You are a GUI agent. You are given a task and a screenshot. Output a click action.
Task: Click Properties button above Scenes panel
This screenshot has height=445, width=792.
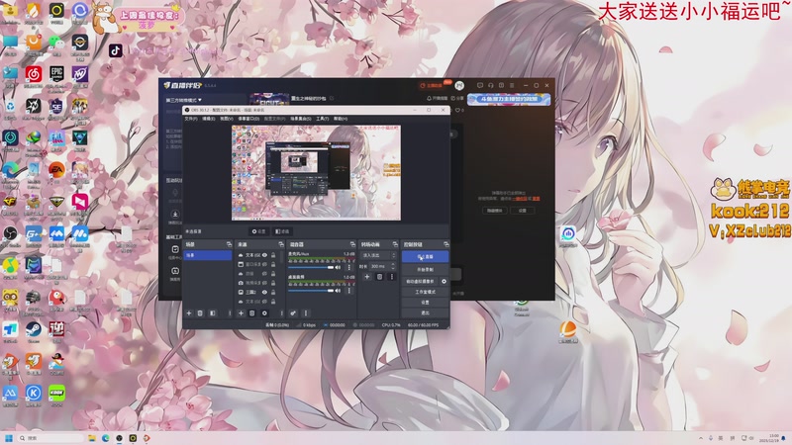click(258, 231)
